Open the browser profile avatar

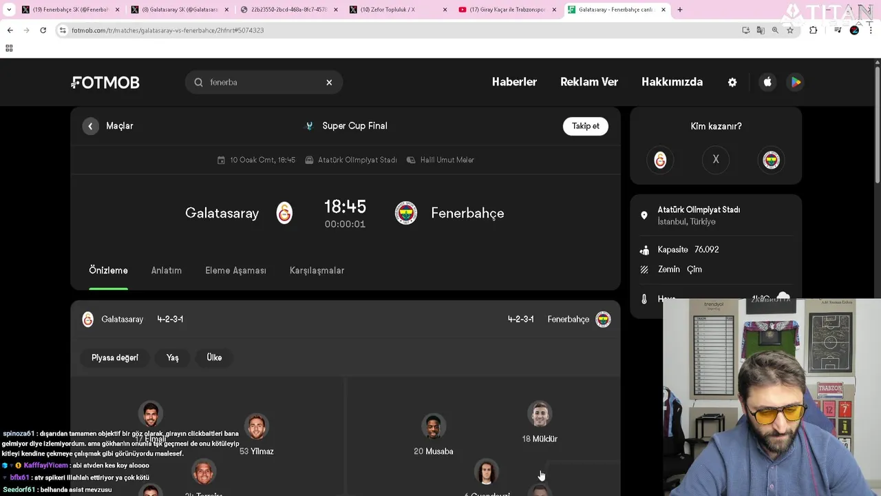[x=855, y=30]
